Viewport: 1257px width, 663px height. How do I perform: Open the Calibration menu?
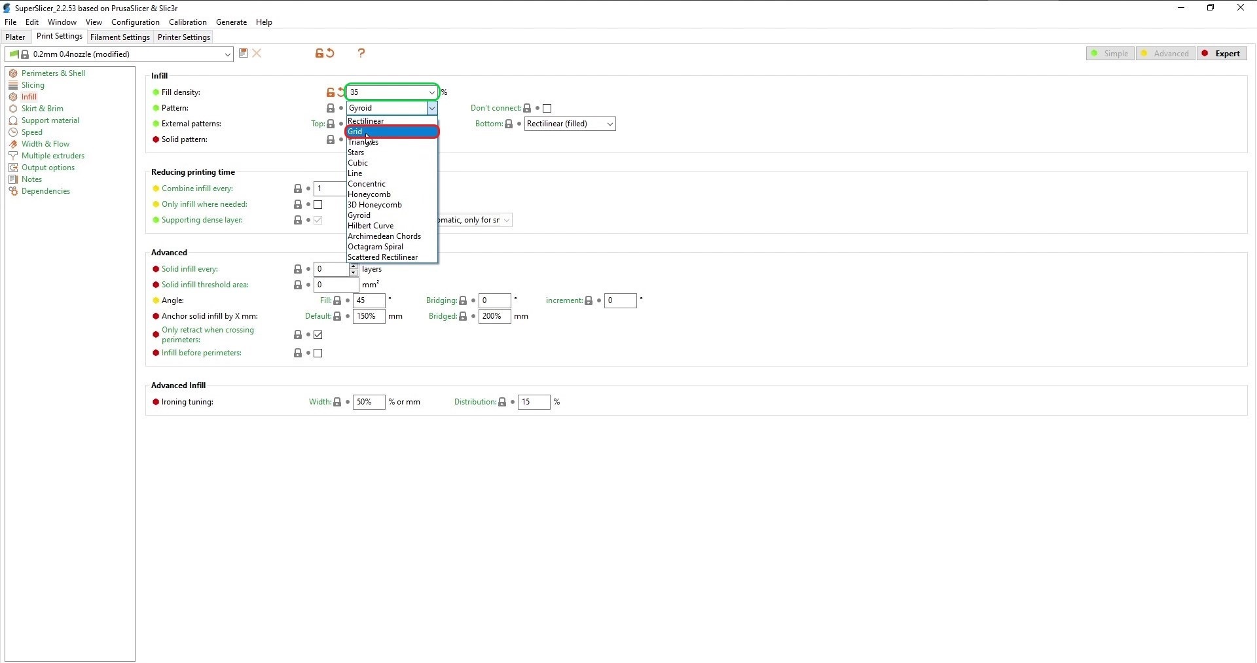(x=187, y=22)
